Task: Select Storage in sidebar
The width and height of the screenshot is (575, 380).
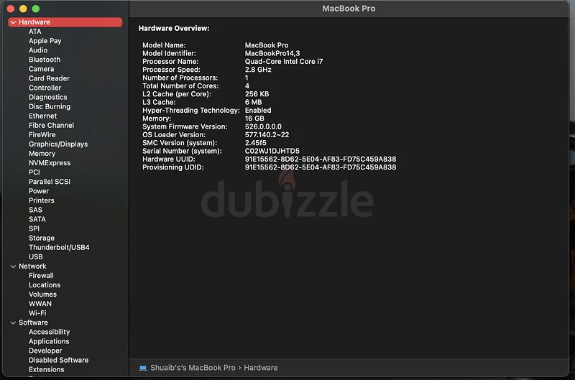Action: (42, 238)
